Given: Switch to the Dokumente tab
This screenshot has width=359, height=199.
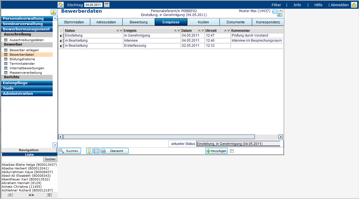Looking at the screenshot, I should tap(236, 22).
